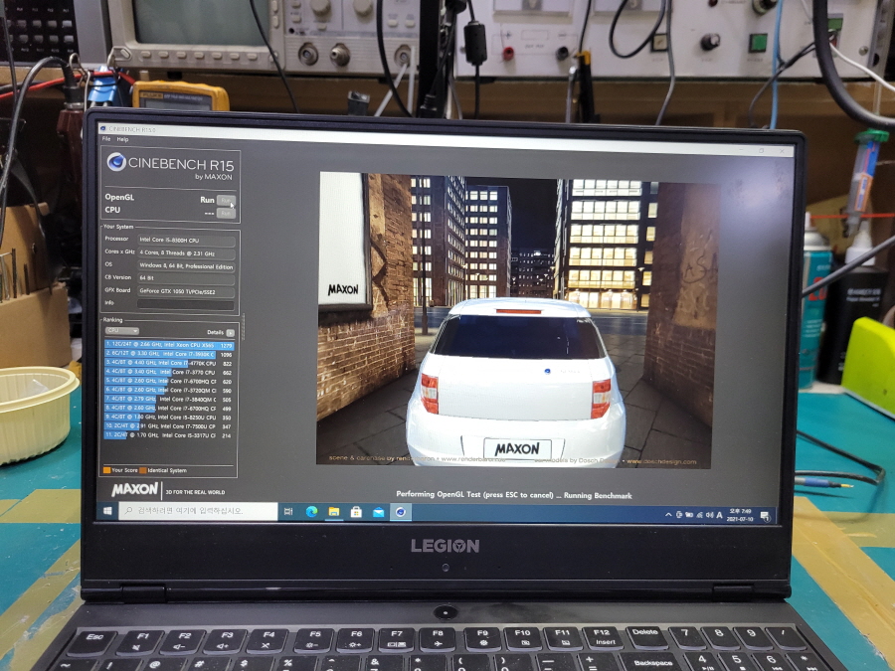Click the Task View taskbar icon
This screenshot has width=895, height=671.
(x=290, y=512)
